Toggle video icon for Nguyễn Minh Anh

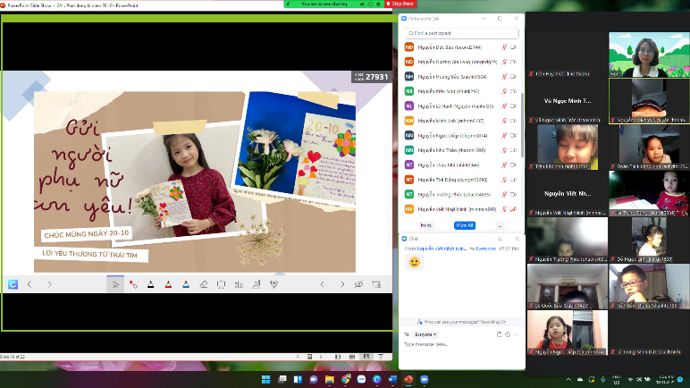[514, 120]
